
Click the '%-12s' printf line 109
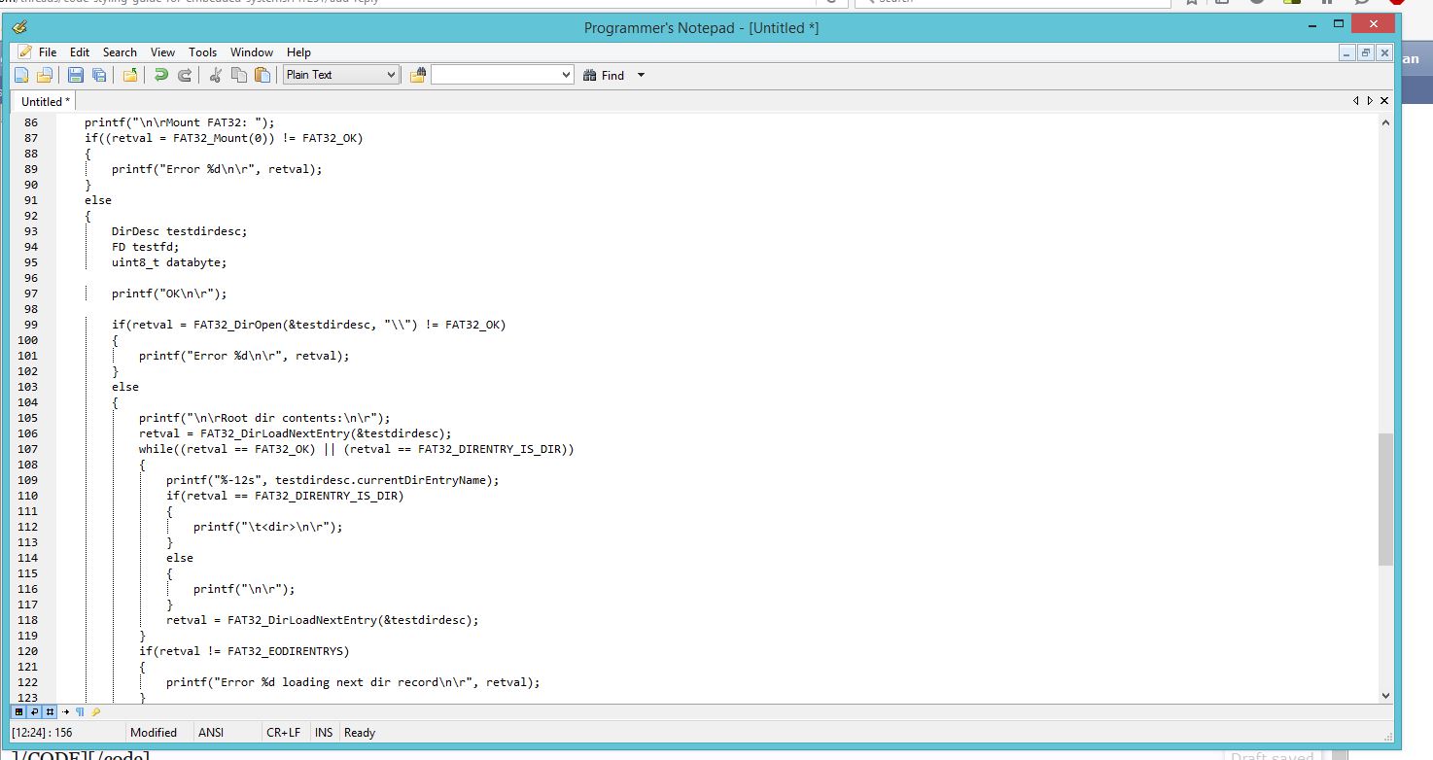tap(332, 480)
